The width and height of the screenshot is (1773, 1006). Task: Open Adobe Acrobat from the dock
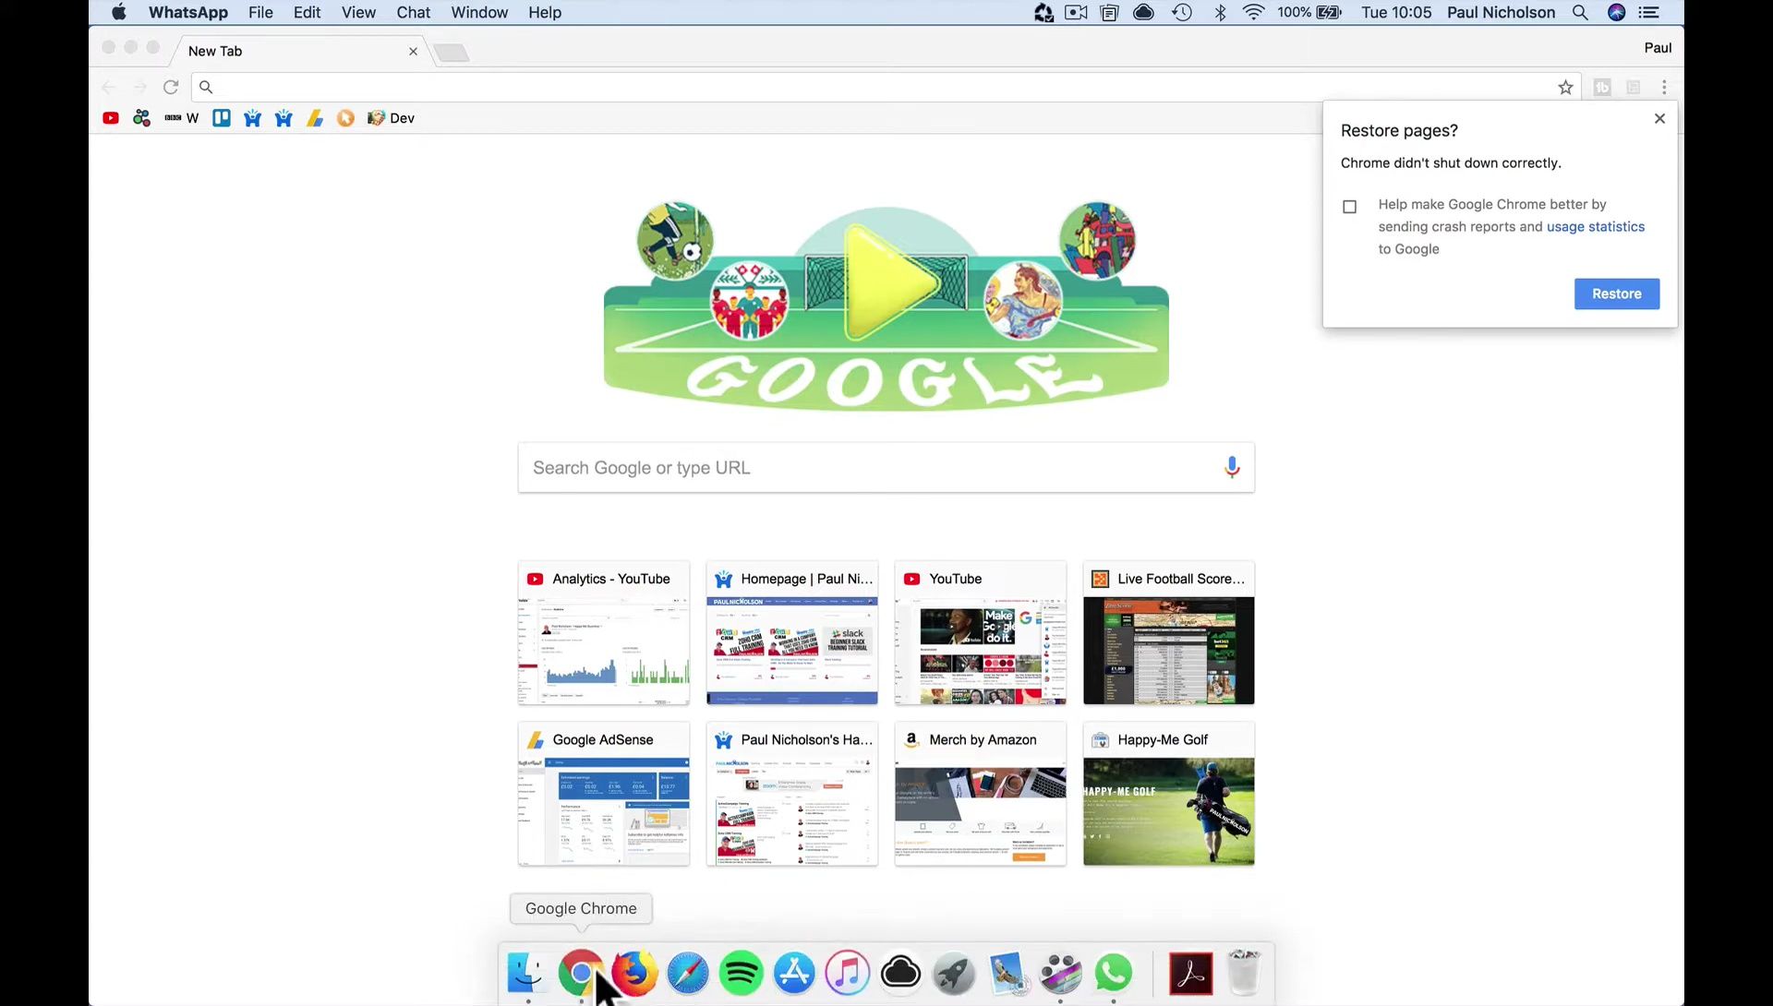[x=1191, y=973]
